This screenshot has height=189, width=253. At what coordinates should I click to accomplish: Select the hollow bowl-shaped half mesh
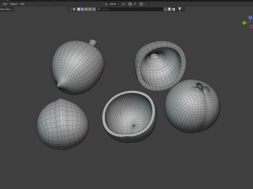[x=130, y=117]
